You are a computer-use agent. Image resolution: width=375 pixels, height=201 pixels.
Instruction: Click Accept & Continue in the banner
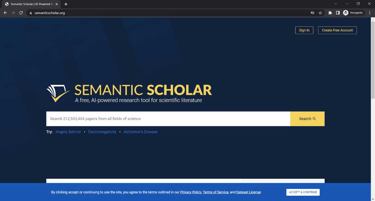point(303,192)
